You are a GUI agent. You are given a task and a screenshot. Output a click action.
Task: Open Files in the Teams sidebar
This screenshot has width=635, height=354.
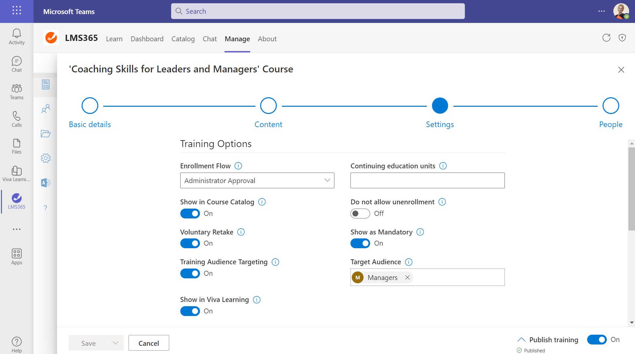(17, 146)
